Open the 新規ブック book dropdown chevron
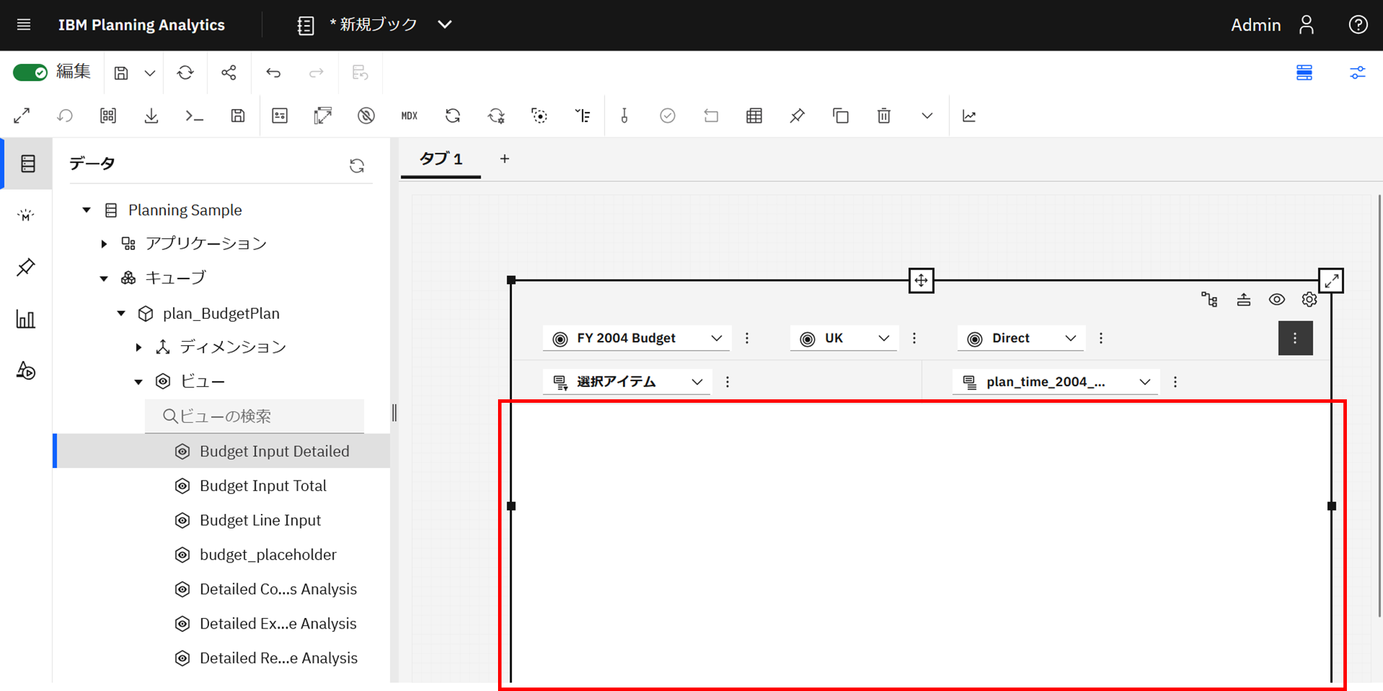This screenshot has height=691, width=1383. [445, 25]
